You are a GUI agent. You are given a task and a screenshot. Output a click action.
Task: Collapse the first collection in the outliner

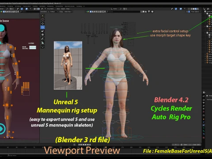(x=205, y=14)
